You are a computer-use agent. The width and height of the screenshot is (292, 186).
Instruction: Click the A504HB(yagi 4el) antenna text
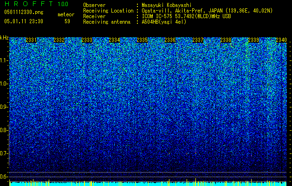pos(164,22)
